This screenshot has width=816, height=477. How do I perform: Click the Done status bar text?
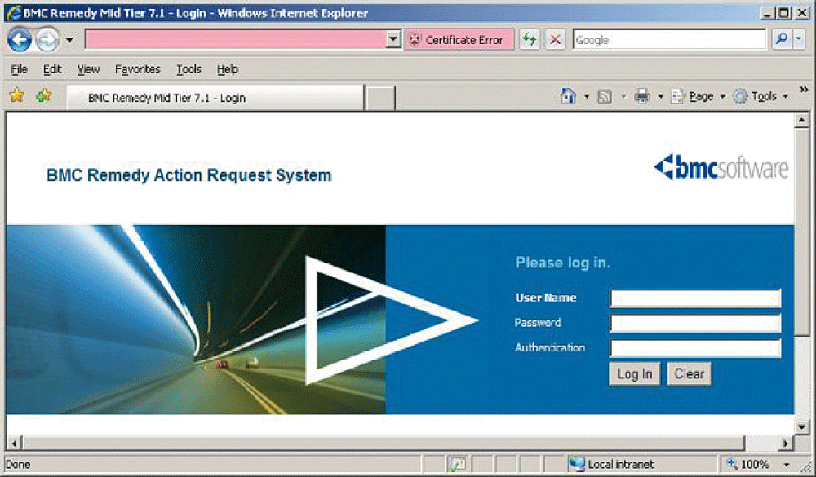18,465
